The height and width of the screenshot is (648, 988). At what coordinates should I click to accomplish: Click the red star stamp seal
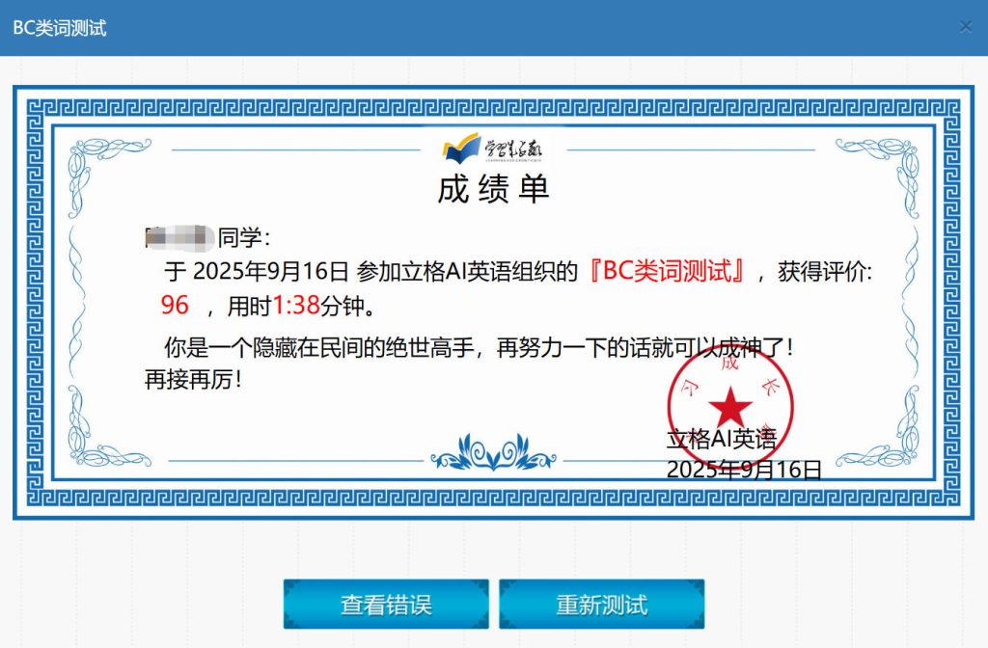pos(730,403)
